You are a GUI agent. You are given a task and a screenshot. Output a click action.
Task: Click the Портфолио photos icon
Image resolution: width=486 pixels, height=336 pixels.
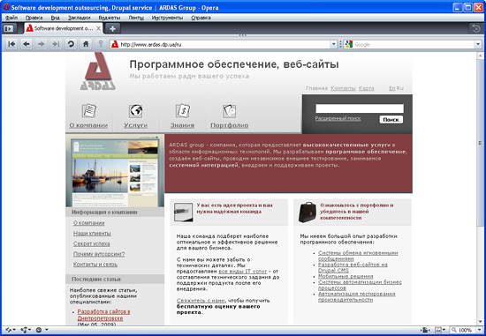pos(230,111)
